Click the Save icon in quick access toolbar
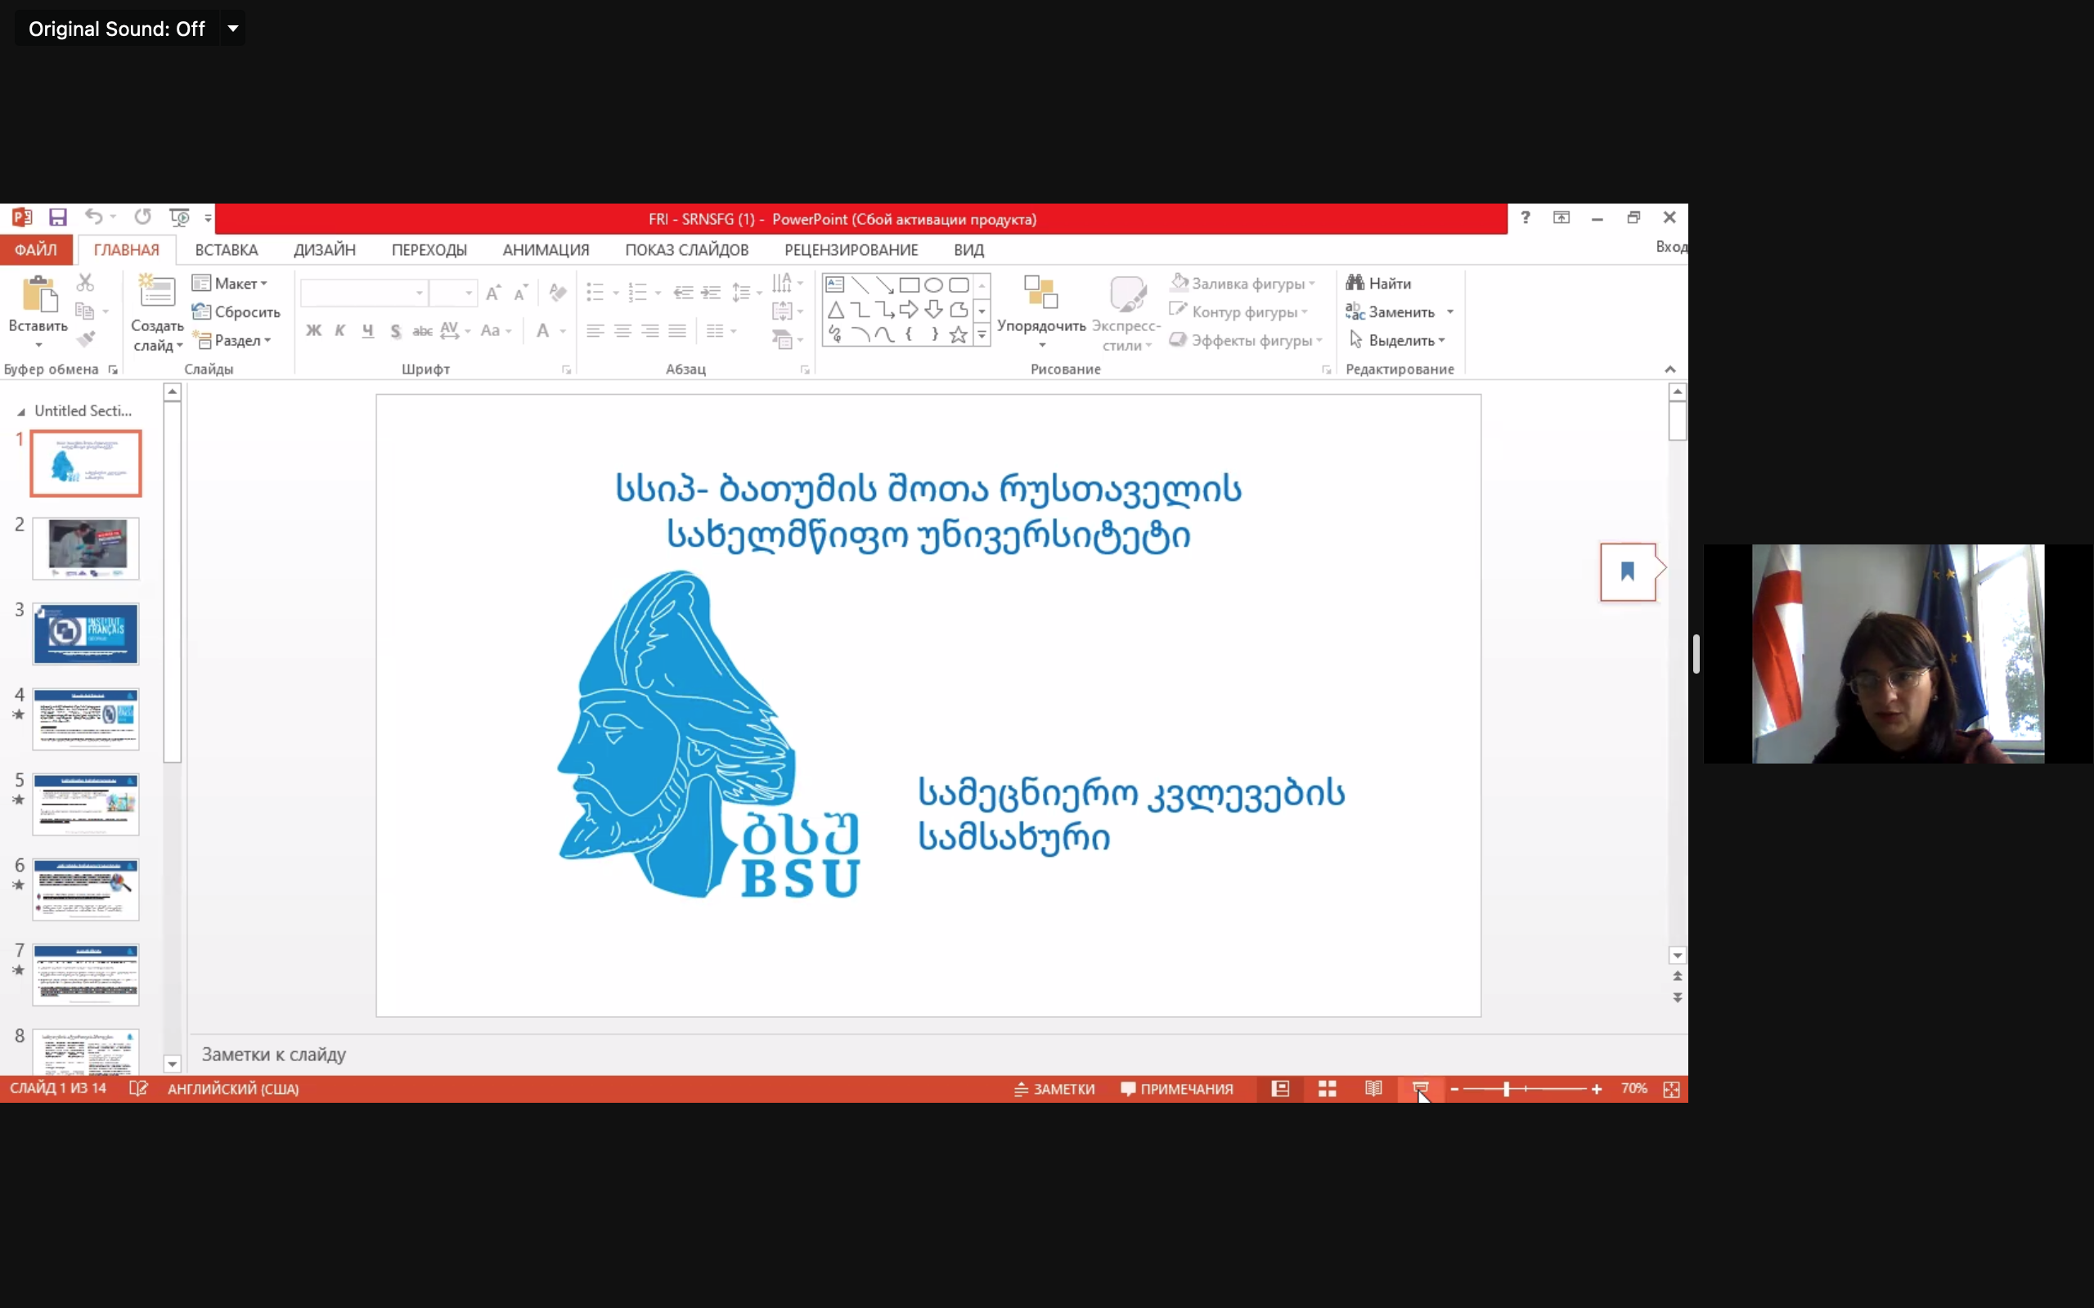 coord(58,217)
